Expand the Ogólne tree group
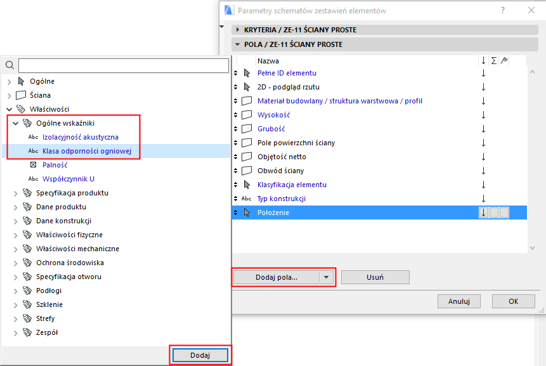Image resolution: width=546 pixels, height=366 pixels. coord(10,81)
